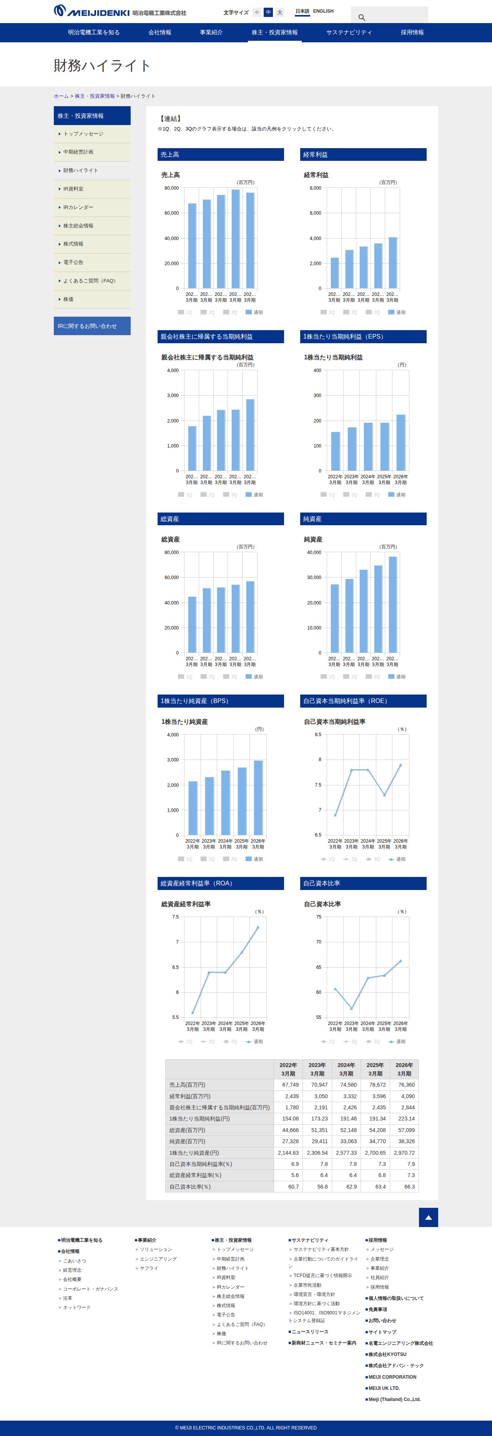This screenshot has height=1436, width=492.
Task: Open the 会社情報 nav menu
Action: [160, 32]
